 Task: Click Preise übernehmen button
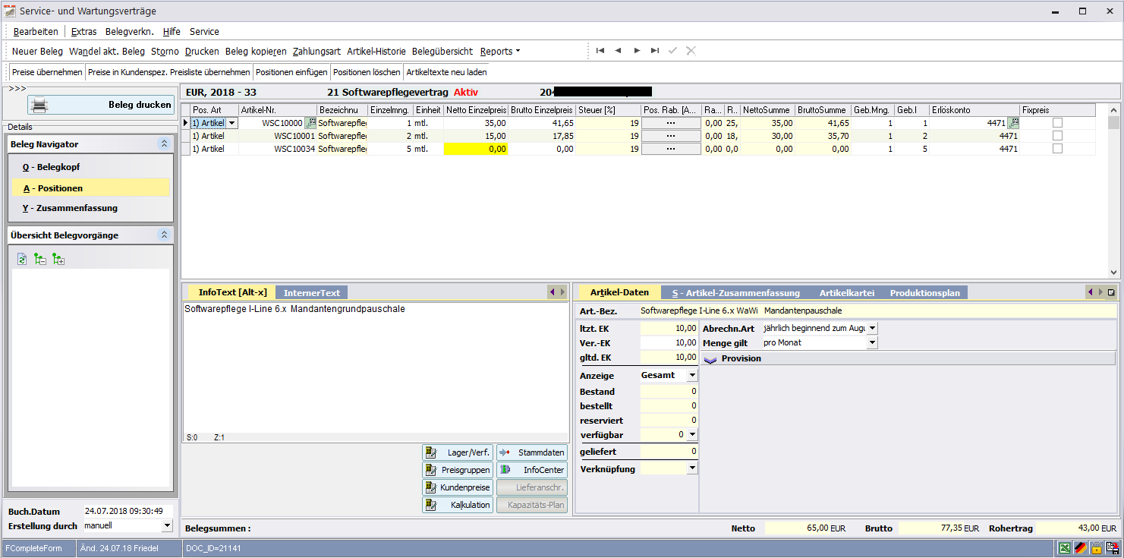coord(47,72)
